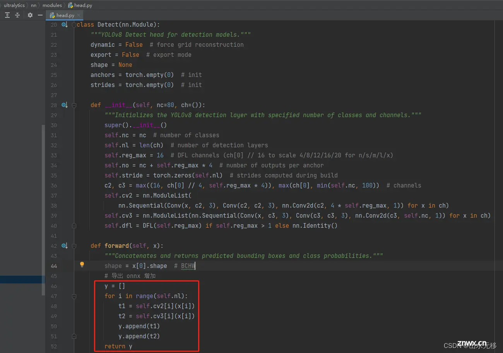
Task: Click 'export = False' code line
Action: click(x=141, y=55)
